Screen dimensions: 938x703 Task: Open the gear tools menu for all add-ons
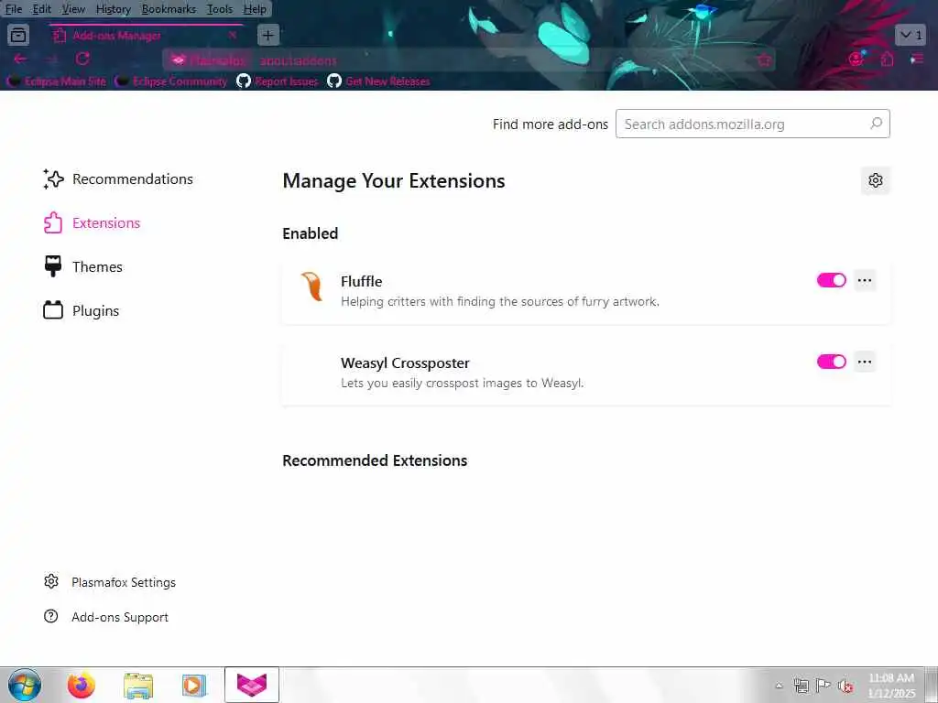(875, 180)
